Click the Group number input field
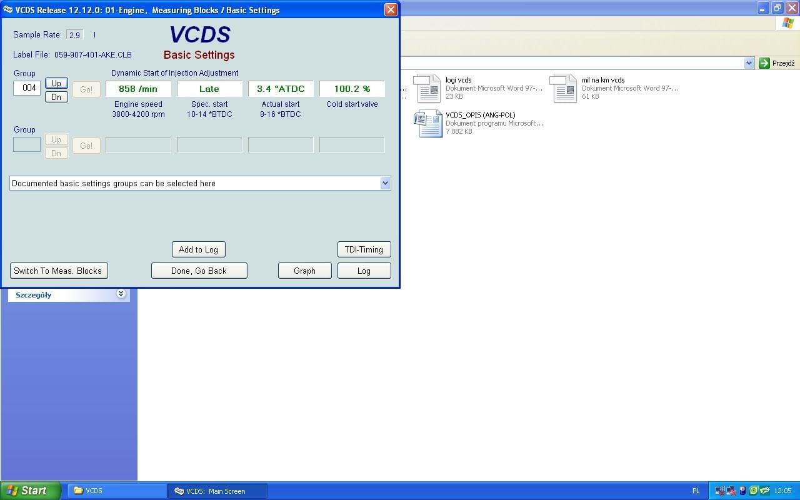Screen dimensions: 800x500 [27, 88]
